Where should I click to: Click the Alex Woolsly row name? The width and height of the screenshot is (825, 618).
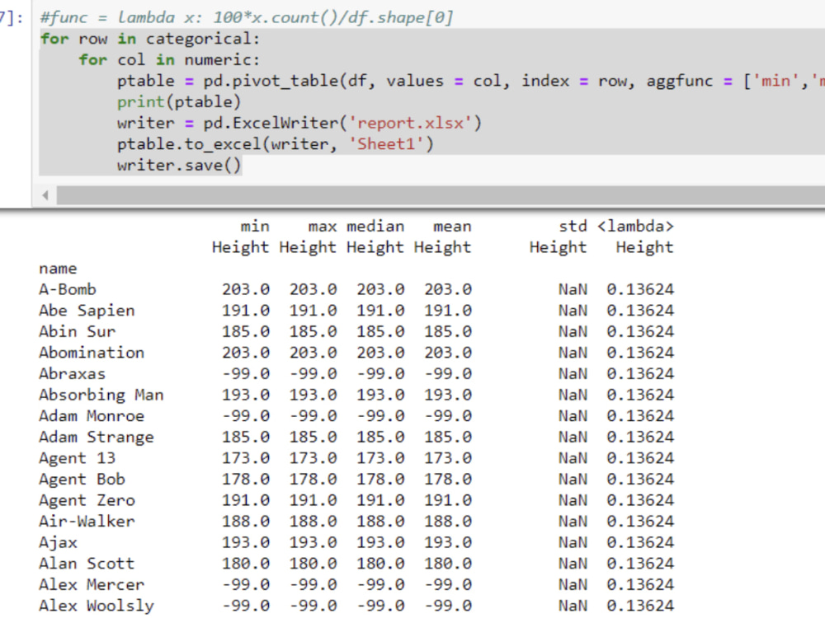pos(97,606)
